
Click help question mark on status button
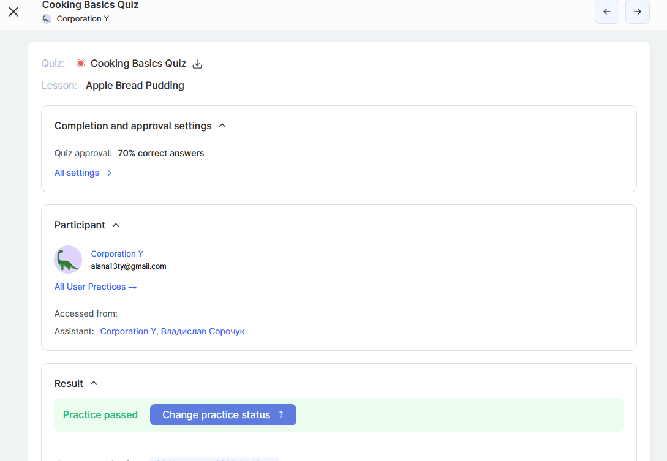click(281, 414)
